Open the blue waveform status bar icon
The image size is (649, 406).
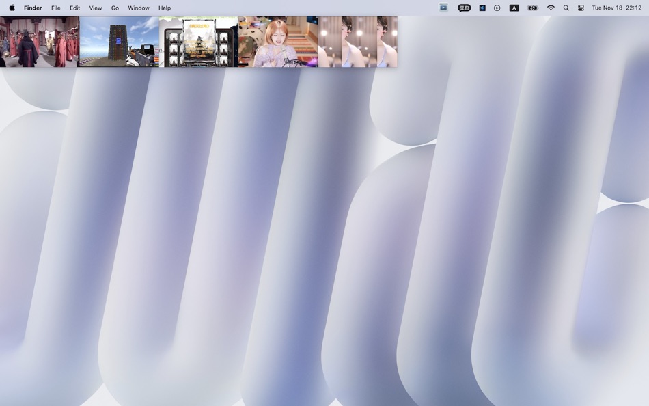[482, 8]
